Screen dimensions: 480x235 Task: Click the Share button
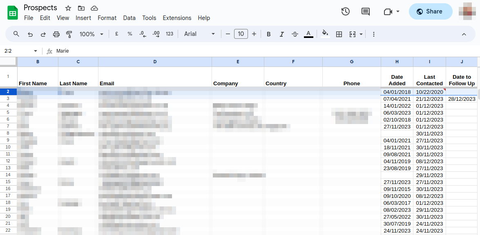coord(430,11)
